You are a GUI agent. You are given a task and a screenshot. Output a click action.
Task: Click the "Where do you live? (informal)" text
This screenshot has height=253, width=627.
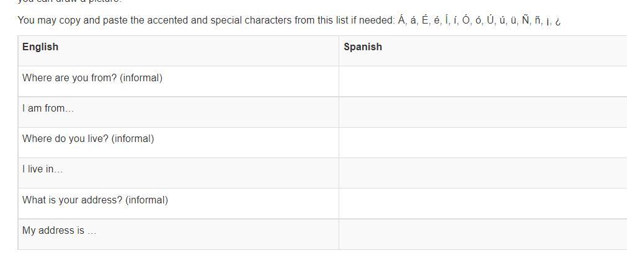pos(88,139)
